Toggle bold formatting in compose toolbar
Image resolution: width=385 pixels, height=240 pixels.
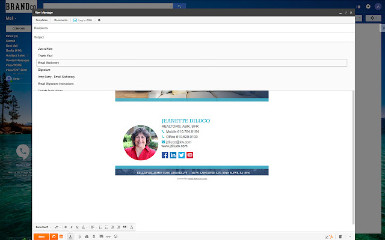66,227
